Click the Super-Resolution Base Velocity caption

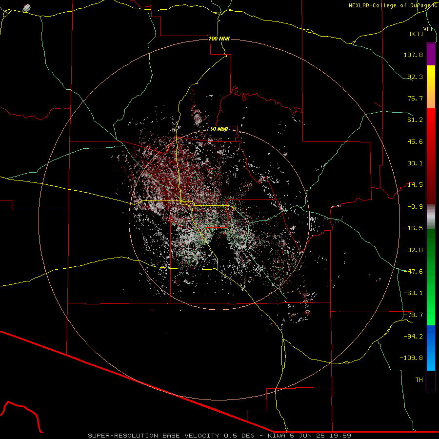[219, 436]
